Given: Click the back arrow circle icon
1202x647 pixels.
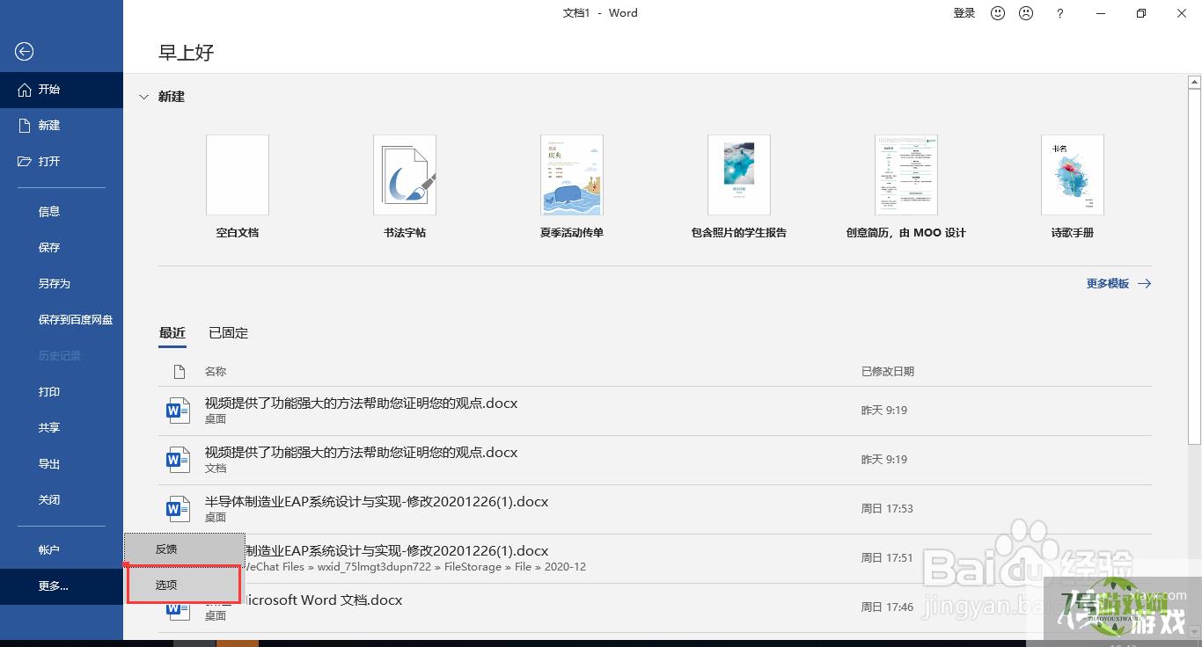Looking at the screenshot, I should click(x=25, y=52).
